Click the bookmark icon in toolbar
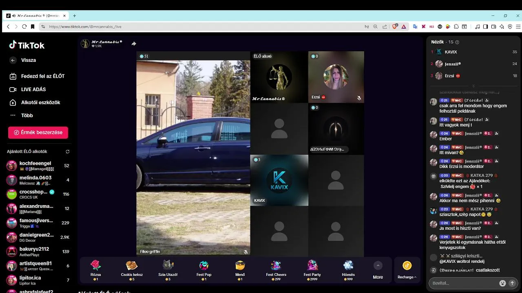The height and width of the screenshot is (293, 522). (x=33, y=26)
